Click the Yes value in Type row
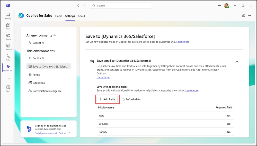The height and width of the screenshot is (146, 257). coord(229,116)
